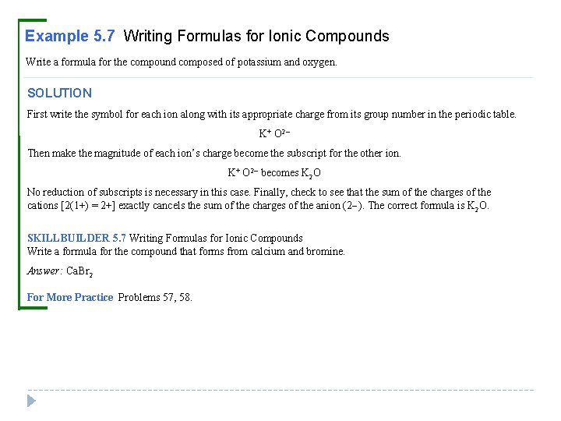
Task: Click the K+ O2− ion symbols line
Action: coord(274,133)
